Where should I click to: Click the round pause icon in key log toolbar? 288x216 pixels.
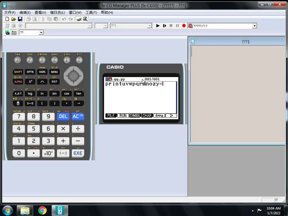pos(20,26)
